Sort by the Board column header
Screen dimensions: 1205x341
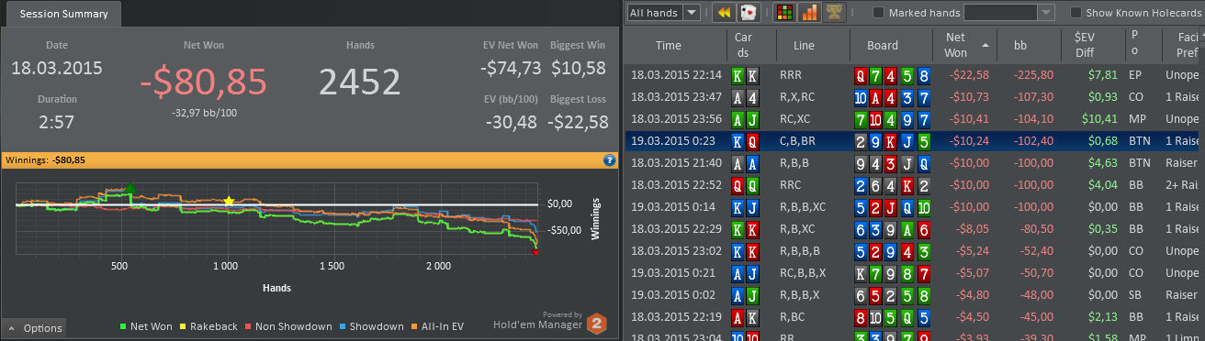tap(883, 45)
